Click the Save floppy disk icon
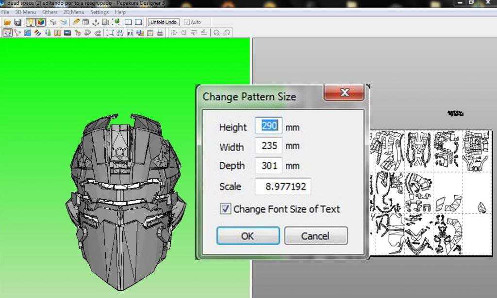The height and width of the screenshot is (298, 497). pos(18,22)
